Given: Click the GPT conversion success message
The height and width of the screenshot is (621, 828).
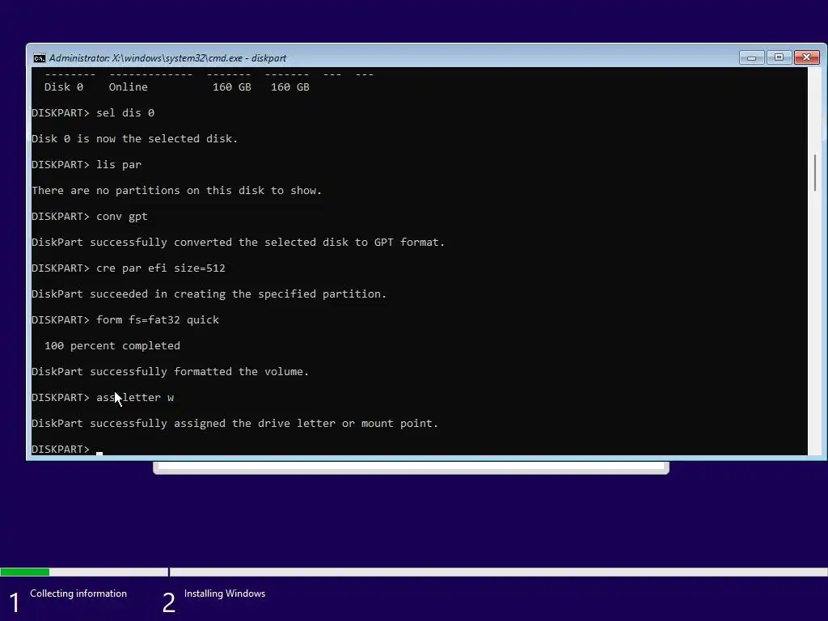Looking at the screenshot, I should tap(239, 243).
